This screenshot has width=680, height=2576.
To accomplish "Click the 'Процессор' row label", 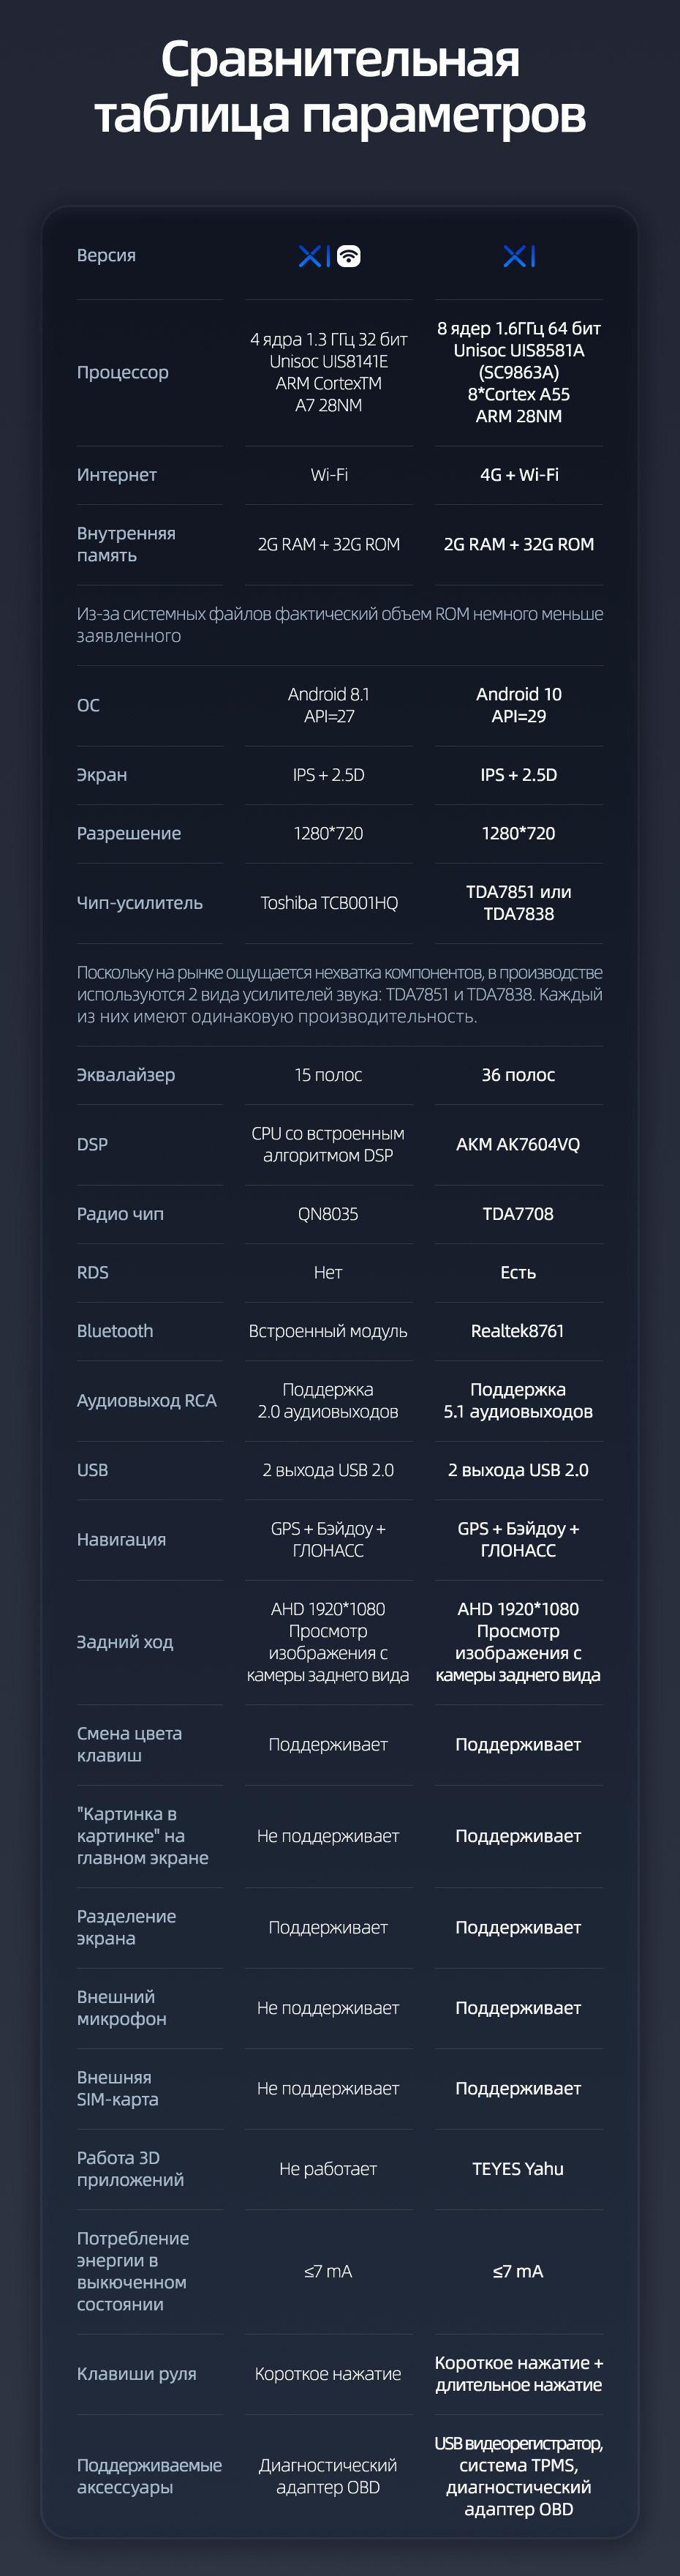I will tap(123, 372).
